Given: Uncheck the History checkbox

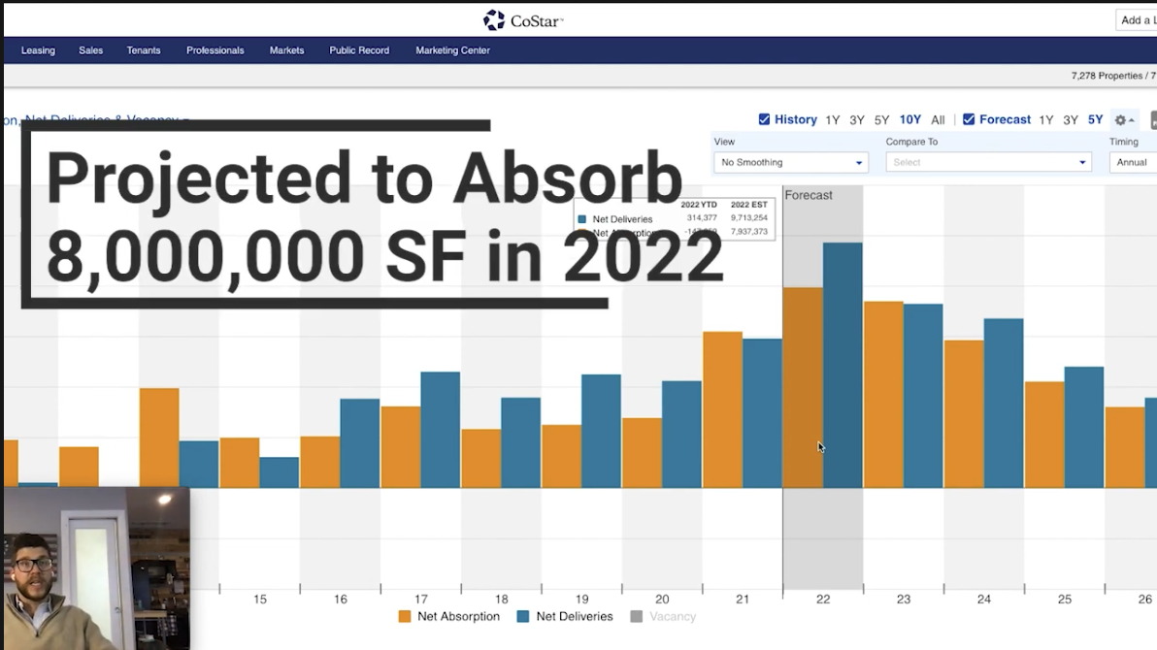Looking at the screenshot, I should (x=765, y=119).
